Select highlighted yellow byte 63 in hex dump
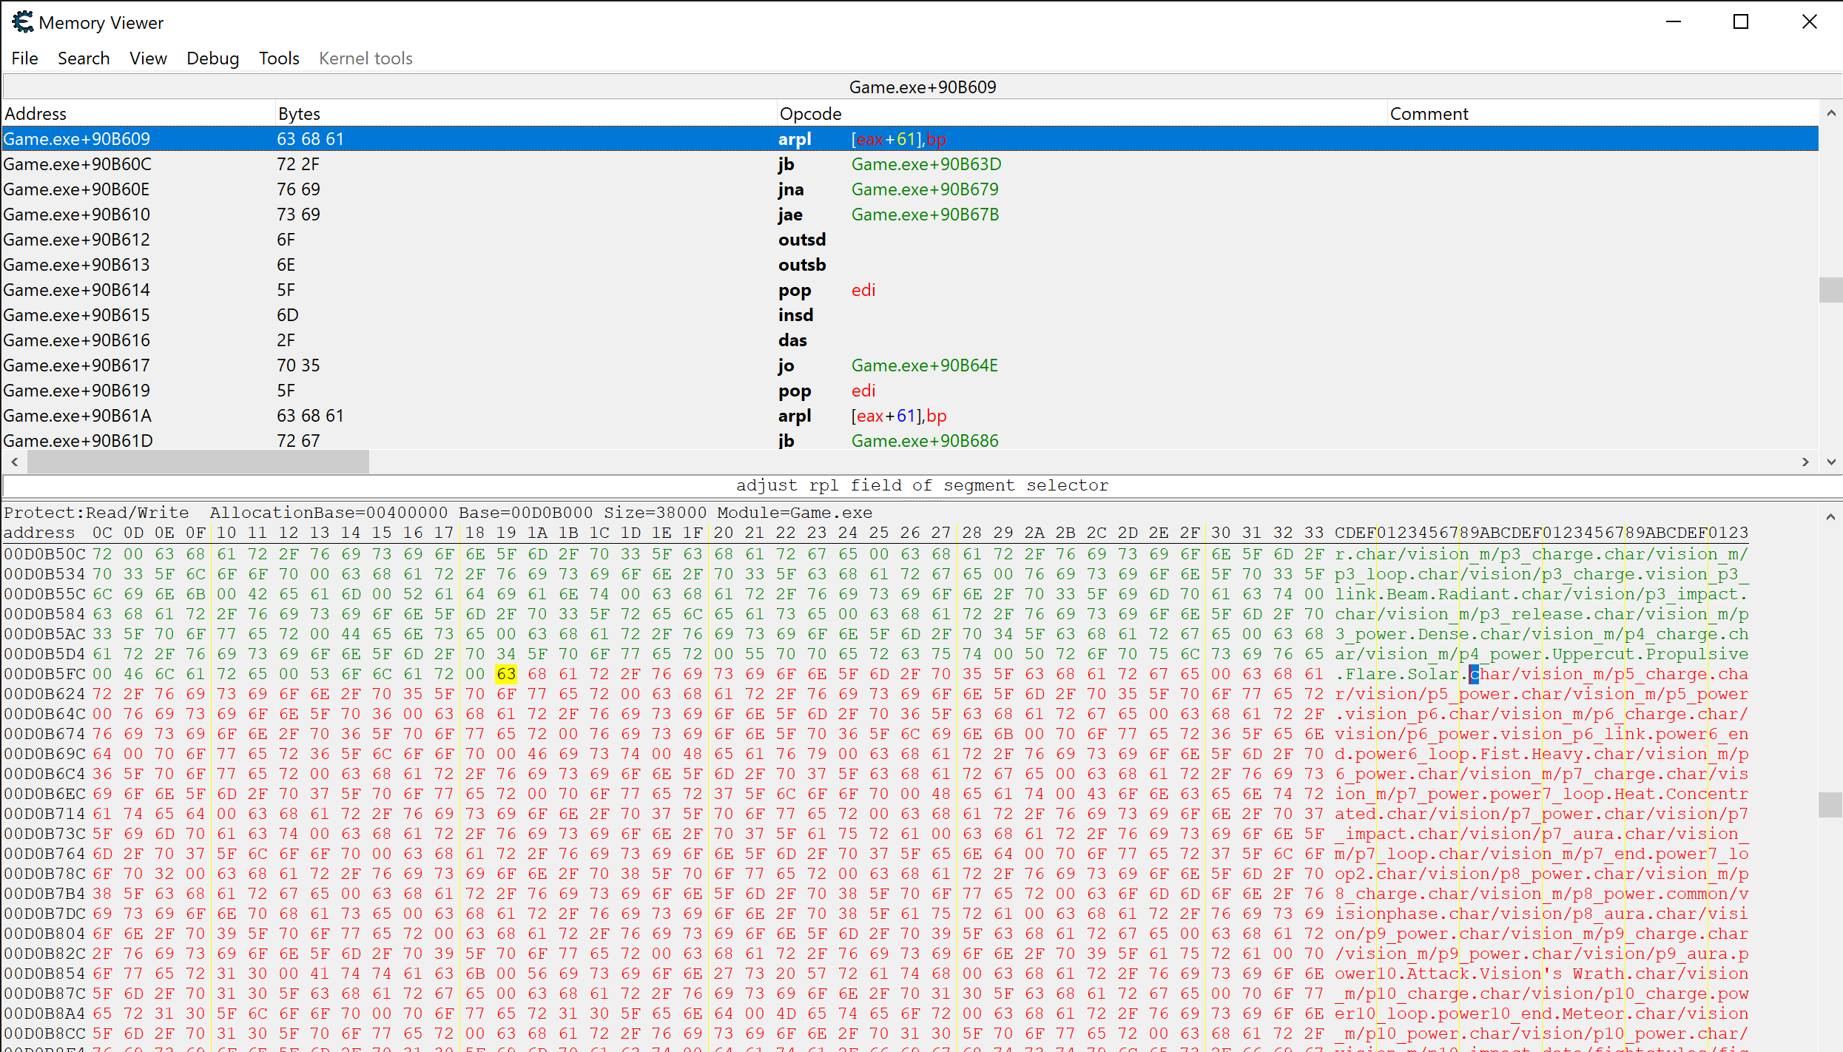 pos(506,674)
